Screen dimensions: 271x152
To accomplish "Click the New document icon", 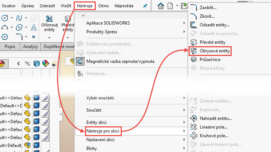I will pyautogui.click(x=170, y=6).
